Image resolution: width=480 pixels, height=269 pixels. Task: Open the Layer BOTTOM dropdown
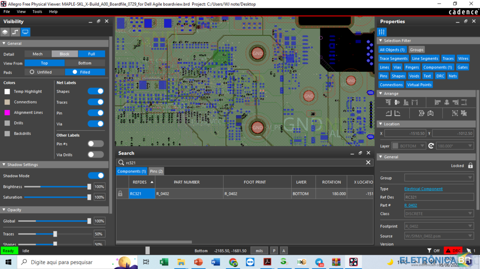pyautogui.click(x=408, y=146)
